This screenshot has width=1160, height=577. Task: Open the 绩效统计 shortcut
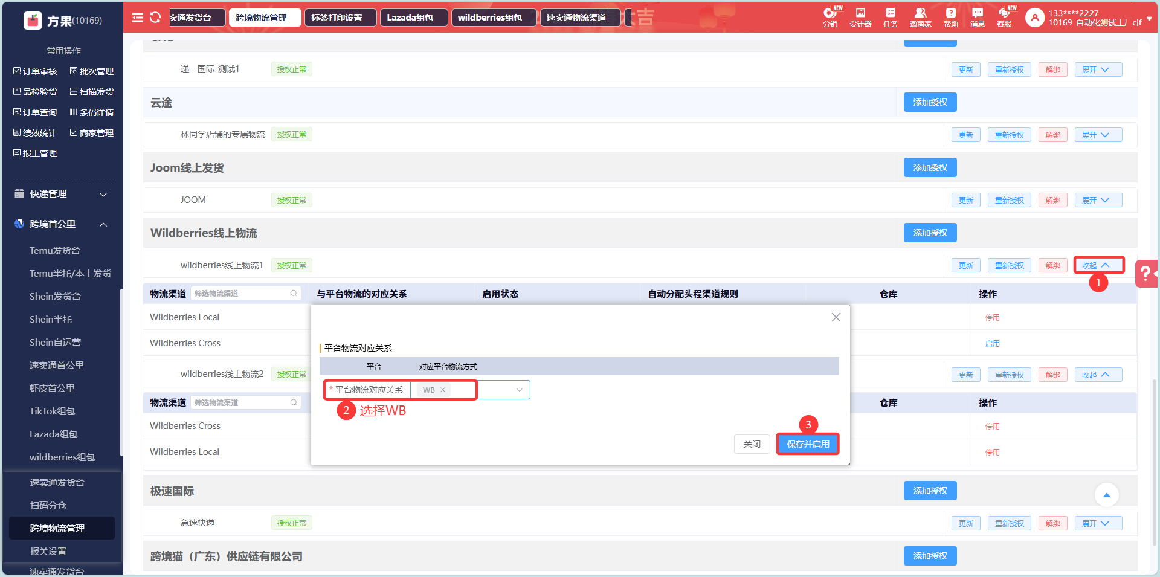click(35, 133)
